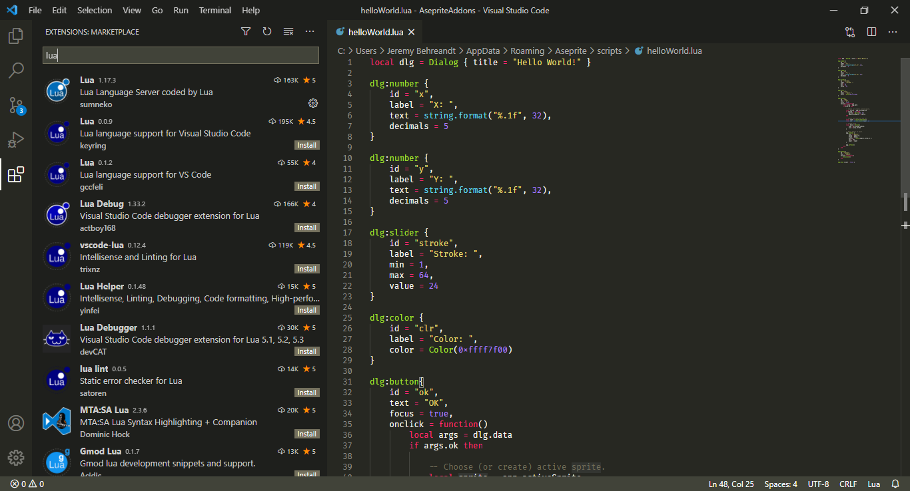Viewport: 910px width, 491px height.
Task: Close the helloWorld.lua tab
Action: [412, 32]
